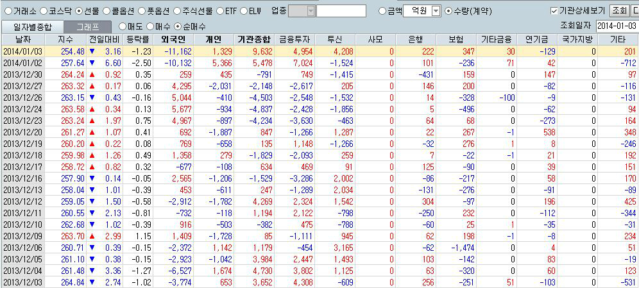639x288 pixels.
Task: Switch to ETF market type
Action: click(x=220, y=11)
